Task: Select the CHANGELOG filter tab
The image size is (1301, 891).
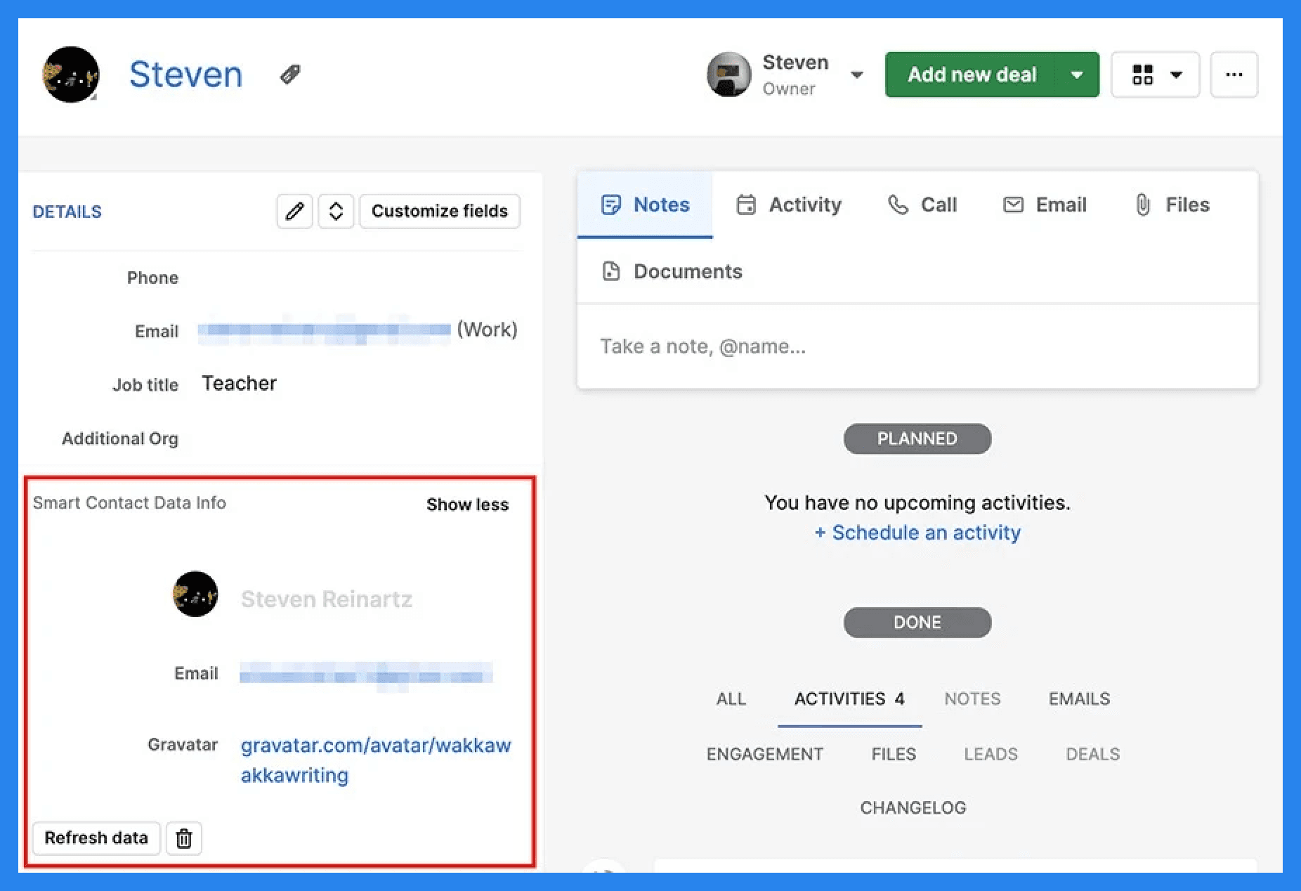Action: coord(913,807)
